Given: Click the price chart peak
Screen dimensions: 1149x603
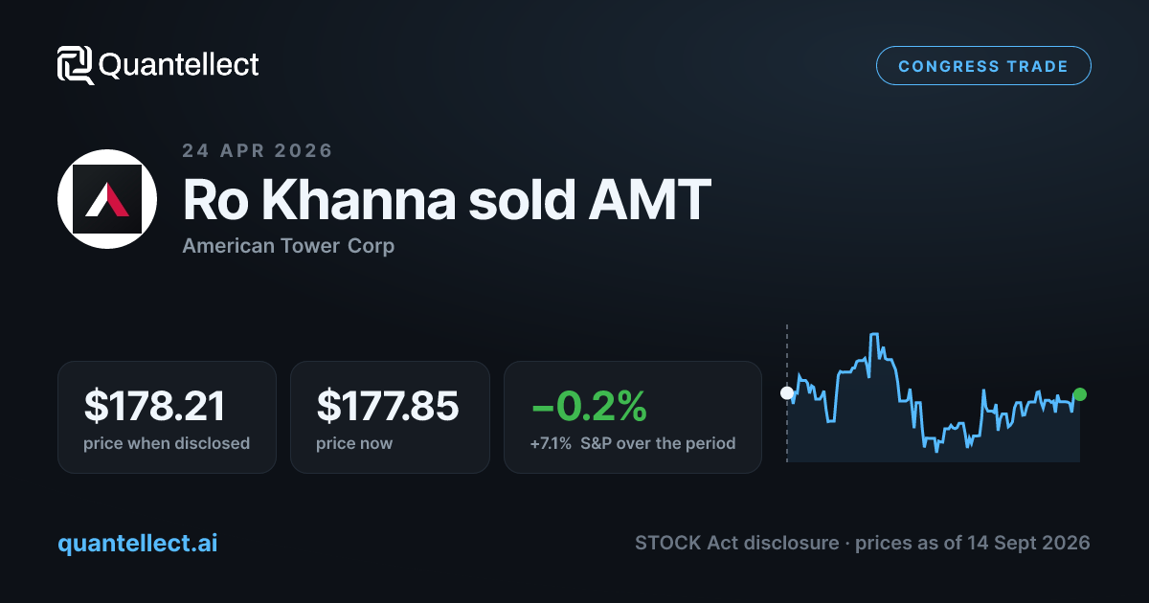Looking at the screenshot, I should (x=873, y=336).
